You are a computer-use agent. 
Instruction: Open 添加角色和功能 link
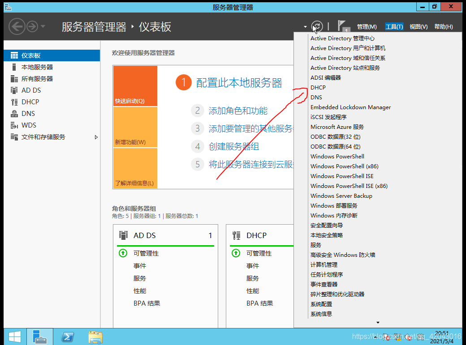tap(238, 111)
